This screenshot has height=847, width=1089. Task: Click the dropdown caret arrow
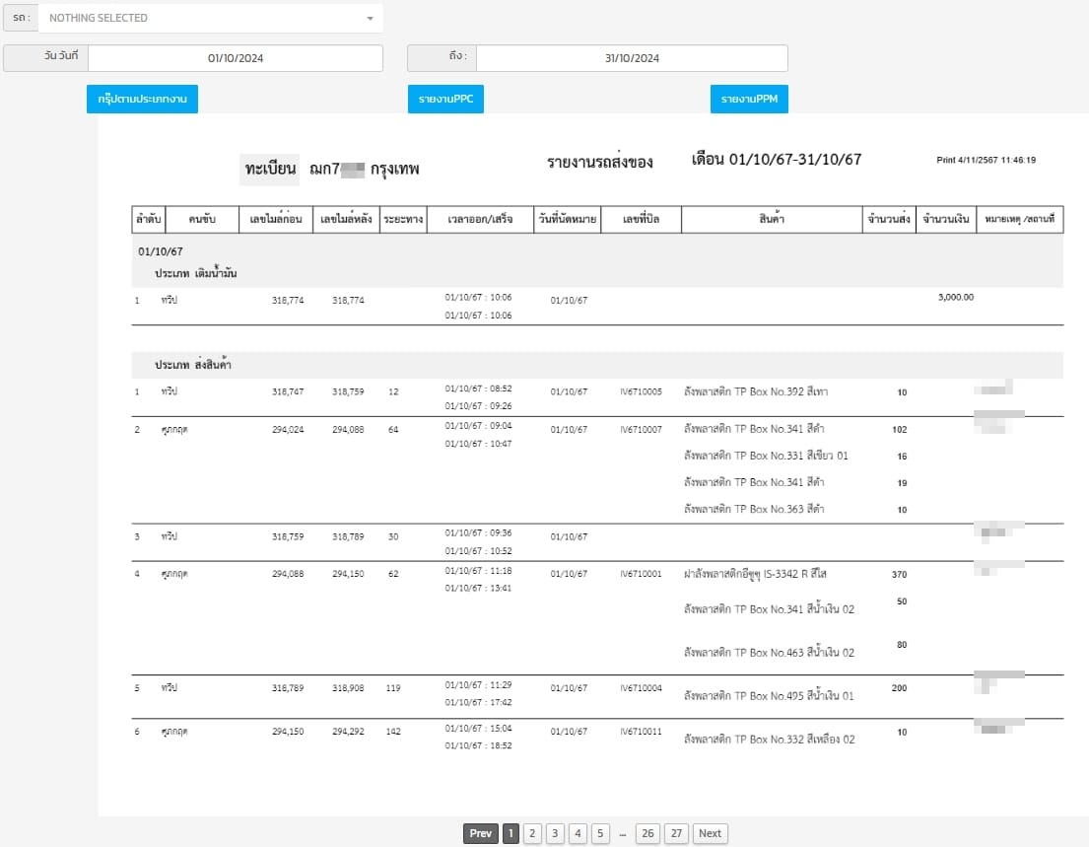370,19
